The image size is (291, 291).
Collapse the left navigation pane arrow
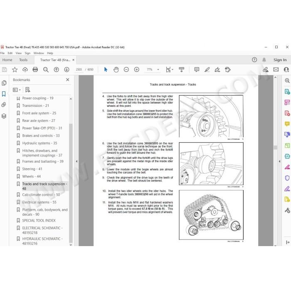click(76, 161)
